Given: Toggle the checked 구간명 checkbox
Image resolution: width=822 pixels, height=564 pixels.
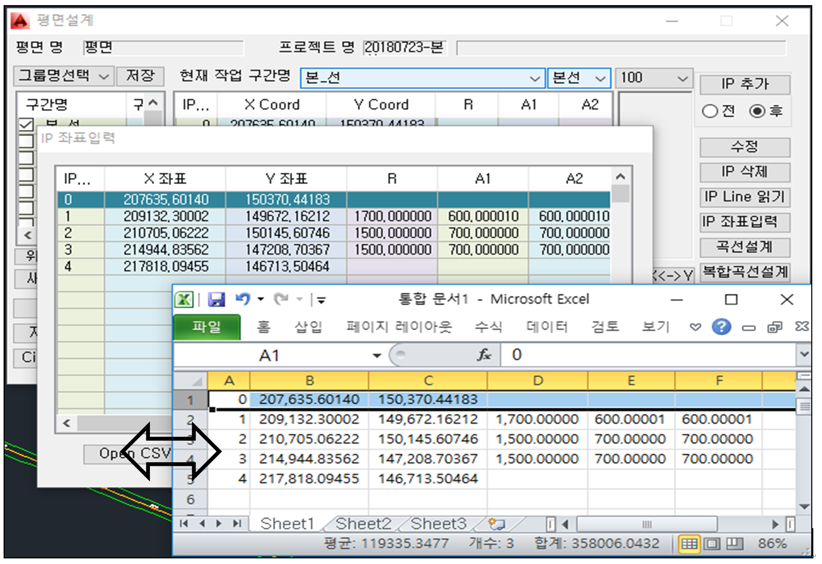Looking at the screenshot, I should 26,124.
